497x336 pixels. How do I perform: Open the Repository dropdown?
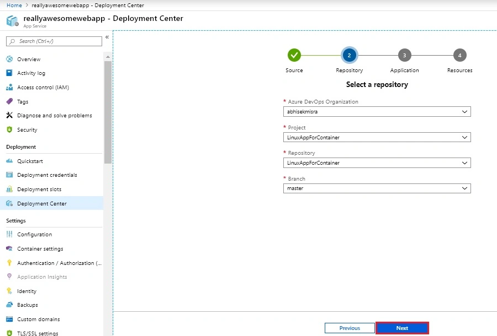tap(377, 163)
